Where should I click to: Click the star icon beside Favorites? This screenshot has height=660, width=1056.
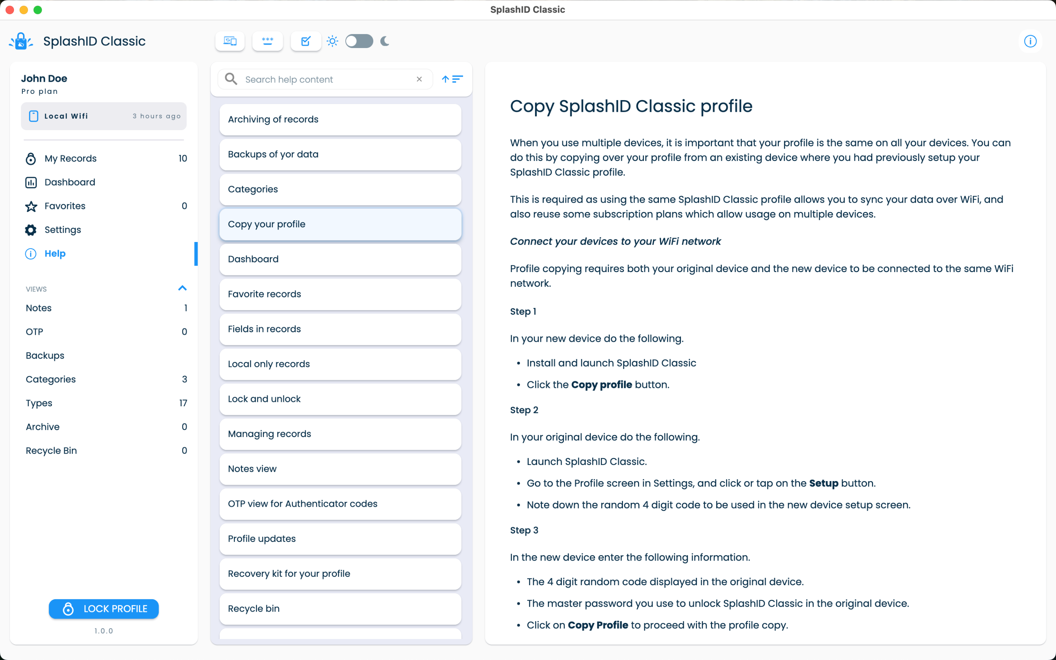31,206
